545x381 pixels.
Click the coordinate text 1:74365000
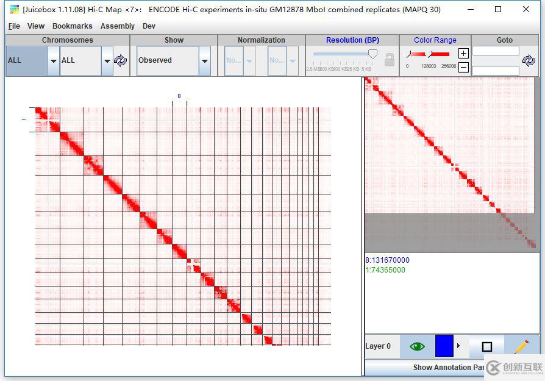385,270
